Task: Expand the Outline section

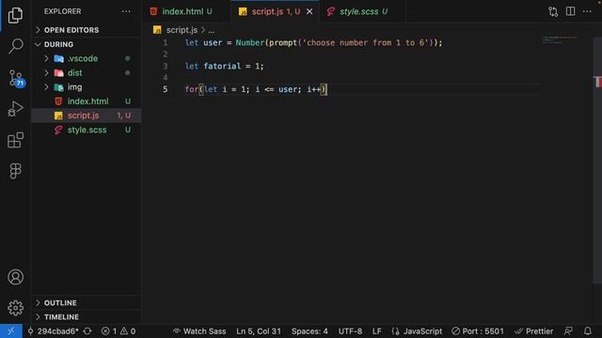Action: point(86,302)
